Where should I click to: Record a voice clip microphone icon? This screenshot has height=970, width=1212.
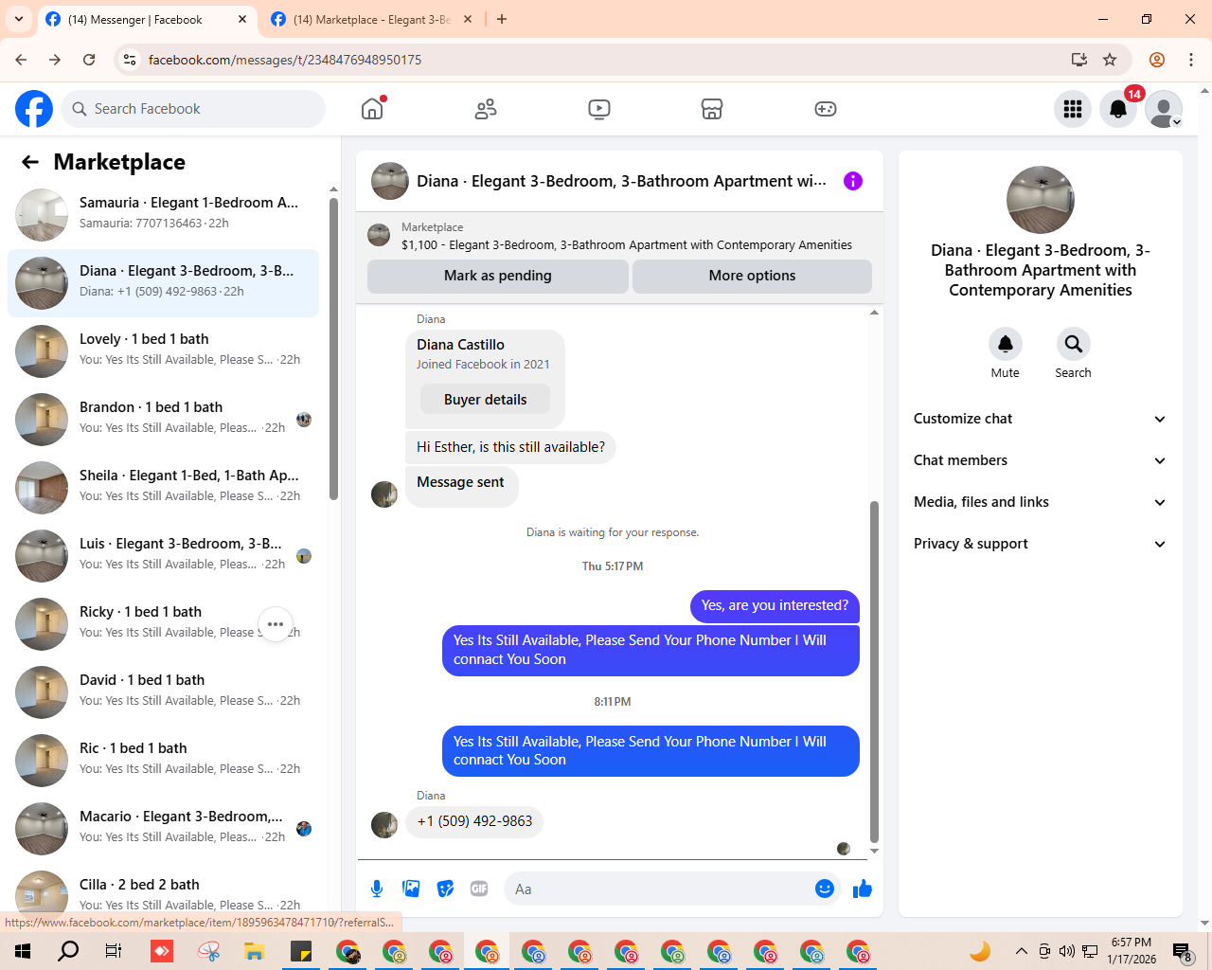coord(377,889)
